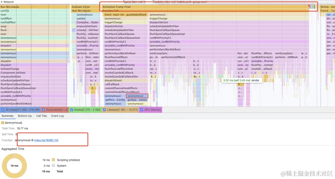Screen dimensions: 335x179
Task: Select the perform...OnRoot block
Action: click(x=88, y=53)
